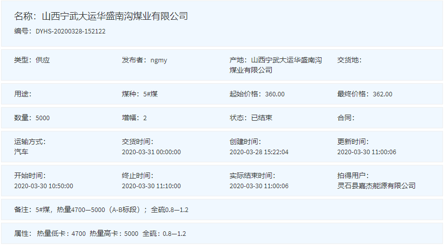Click the 交货地 label
Screen dimensions: 444x245
click(349, 60)
